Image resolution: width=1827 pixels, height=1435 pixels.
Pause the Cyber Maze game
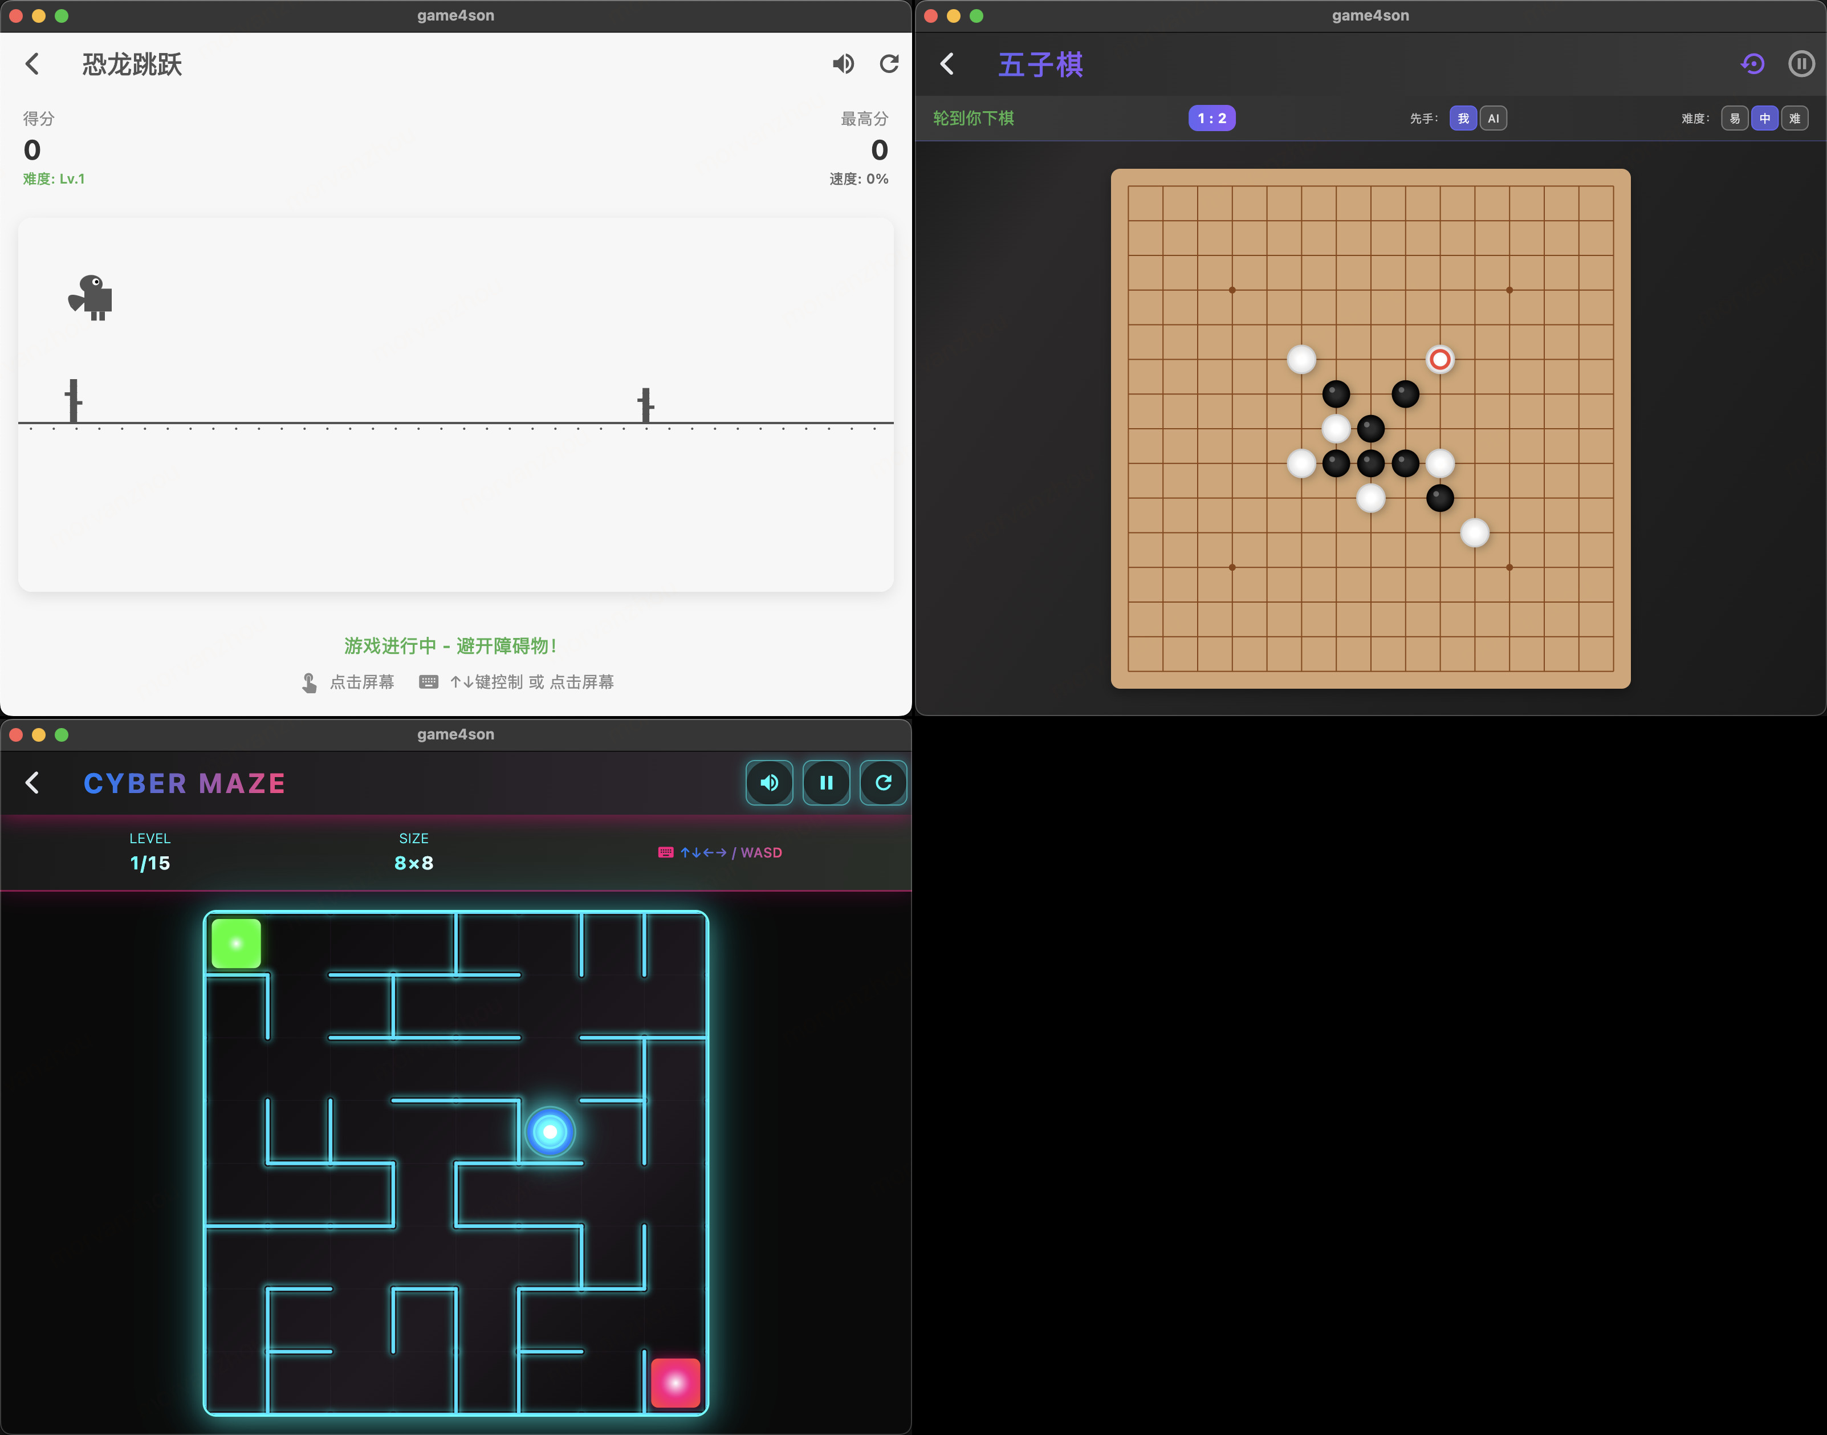click(x=827, y=783)
